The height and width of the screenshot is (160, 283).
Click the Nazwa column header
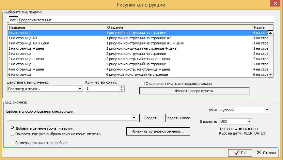263,27
